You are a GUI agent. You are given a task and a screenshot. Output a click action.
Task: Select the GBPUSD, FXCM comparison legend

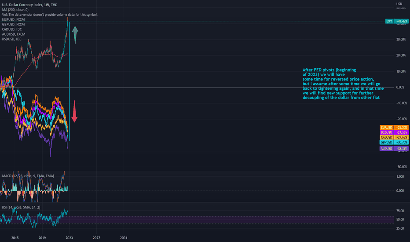13,24
